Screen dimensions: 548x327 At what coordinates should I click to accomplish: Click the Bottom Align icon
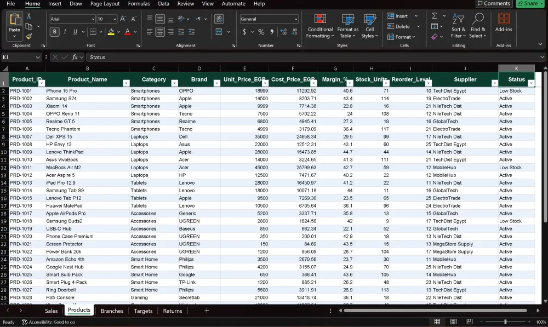point(170,19)
